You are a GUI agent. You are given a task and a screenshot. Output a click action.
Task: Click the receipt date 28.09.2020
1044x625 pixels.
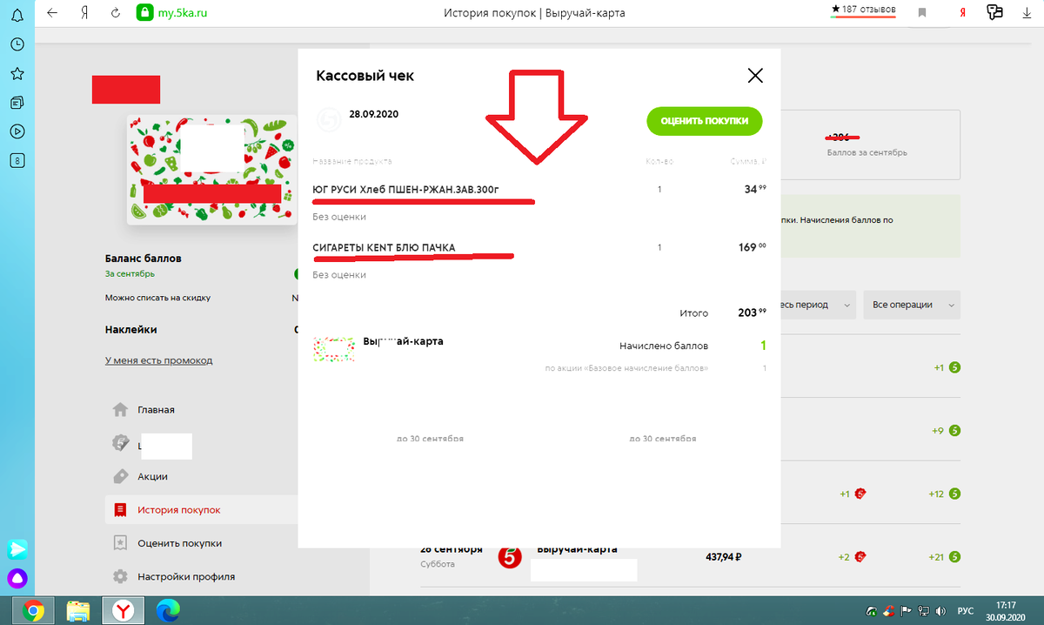click(x=374, y=114)
